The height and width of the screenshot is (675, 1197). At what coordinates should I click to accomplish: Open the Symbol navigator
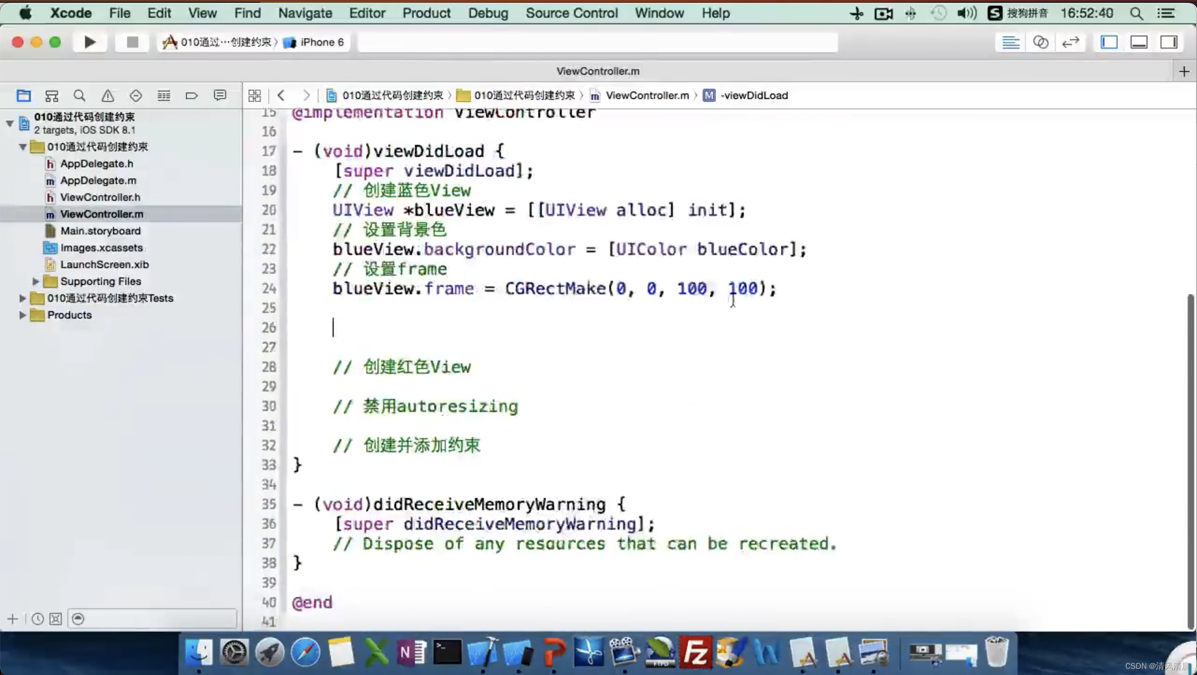pos(51,96)
